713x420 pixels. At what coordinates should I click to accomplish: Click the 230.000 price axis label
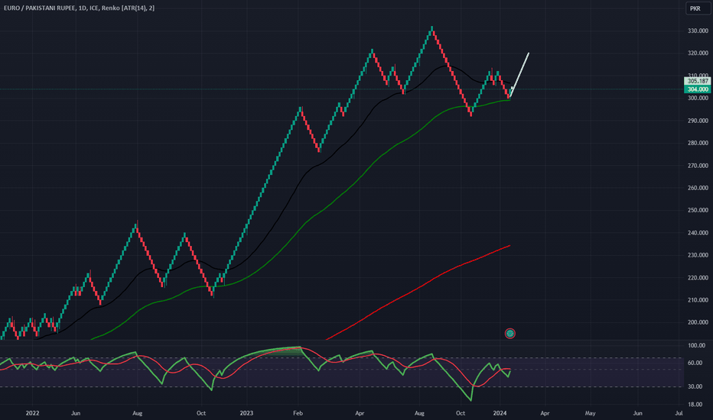coord(698,255)
